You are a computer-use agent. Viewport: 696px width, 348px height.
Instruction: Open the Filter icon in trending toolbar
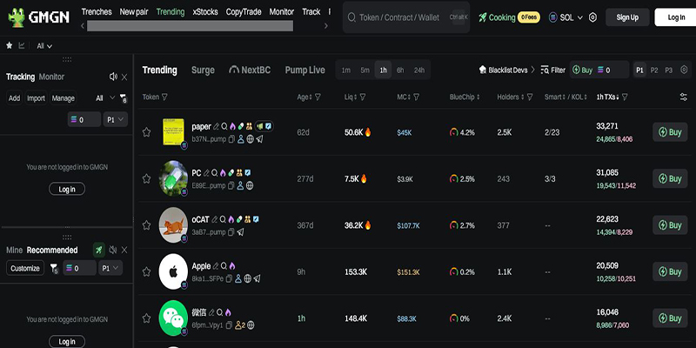click(545, 70)
